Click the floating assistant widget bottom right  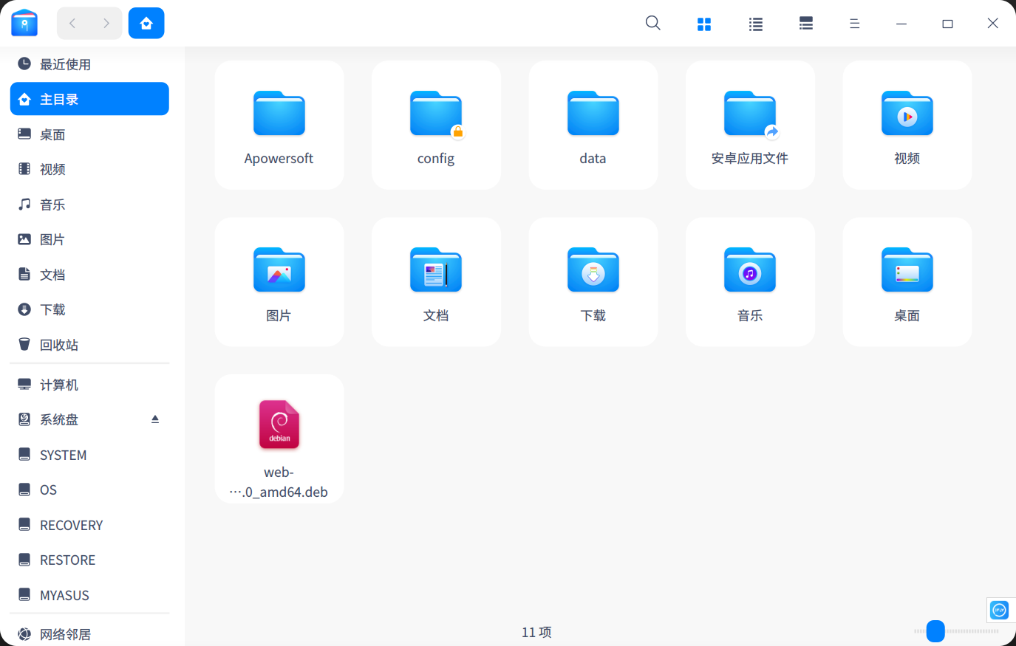pyautogui.click(x=1000, y=610)
